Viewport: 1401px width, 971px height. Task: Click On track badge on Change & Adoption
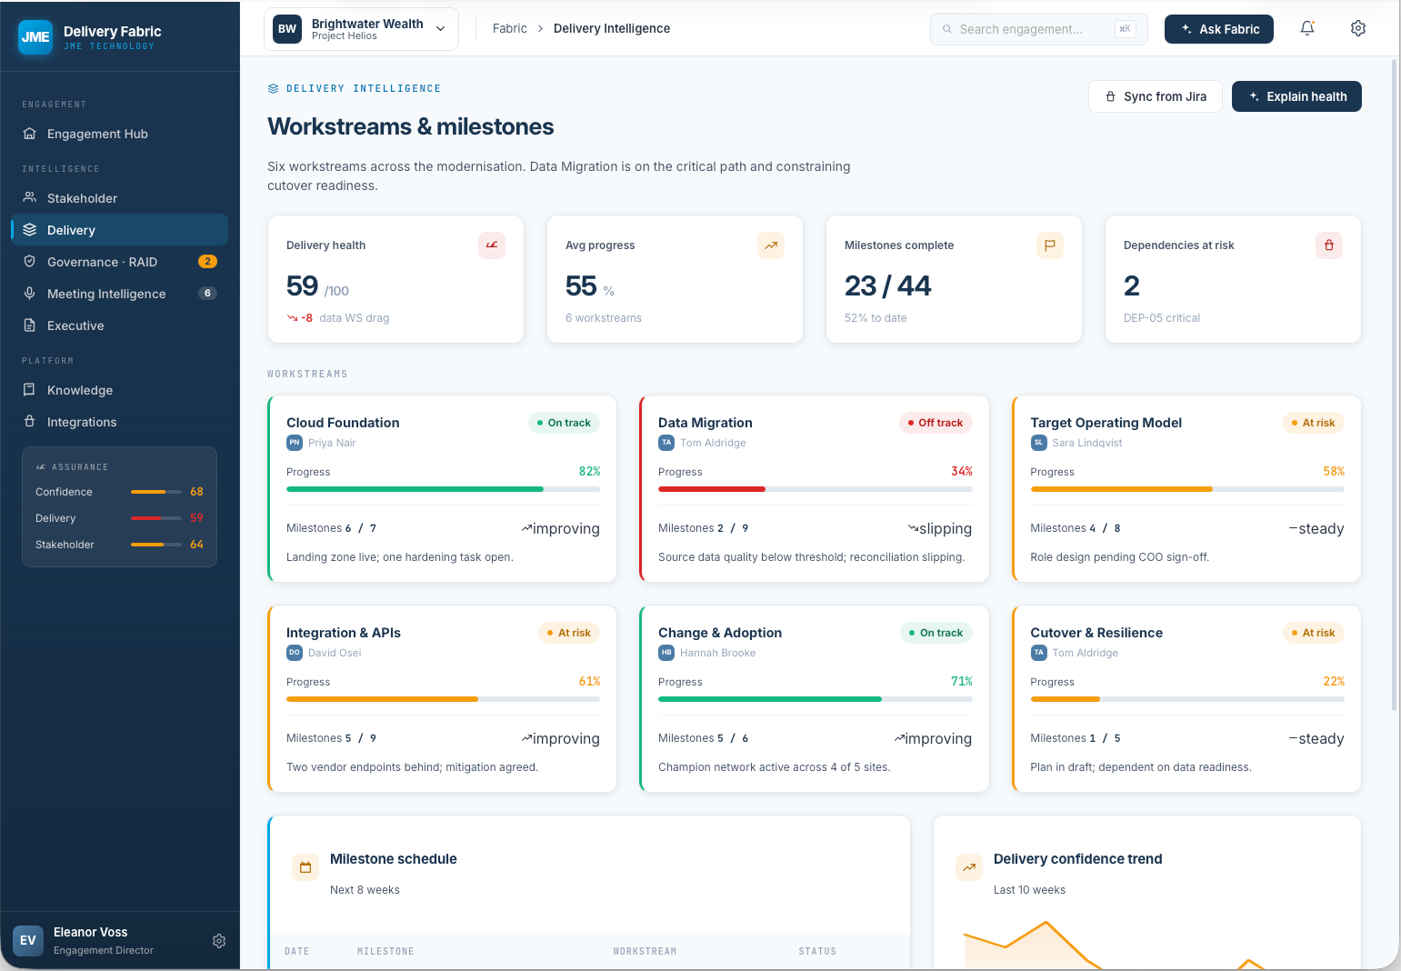(936, 633)
